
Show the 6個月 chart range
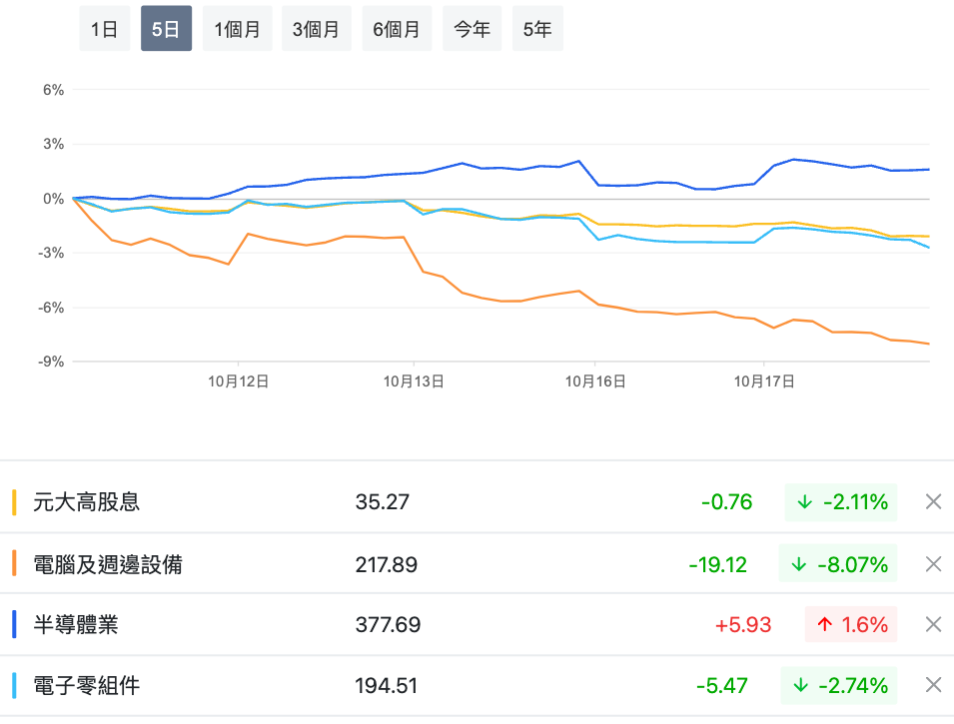(397, 29)
